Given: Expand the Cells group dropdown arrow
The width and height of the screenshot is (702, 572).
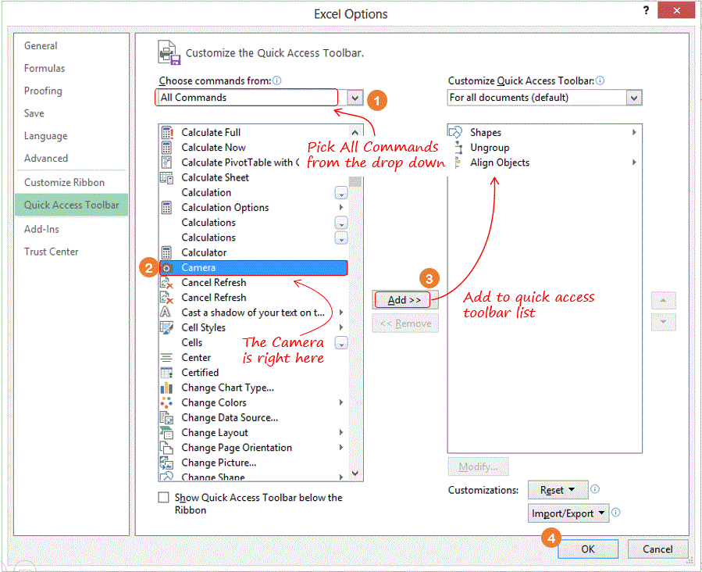Looking at the screenshot, I should point(341,343).
